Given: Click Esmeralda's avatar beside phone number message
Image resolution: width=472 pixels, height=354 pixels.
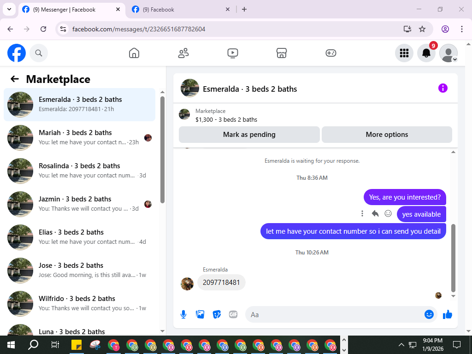Looking at the screenshot, I should (x=187, y=284).
